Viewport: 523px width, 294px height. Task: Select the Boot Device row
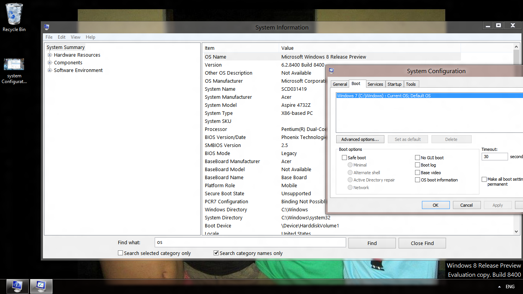(x=332, y=225)
